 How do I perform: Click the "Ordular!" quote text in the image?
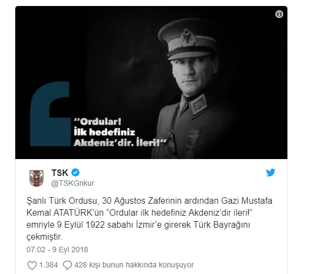coord(97,122)
